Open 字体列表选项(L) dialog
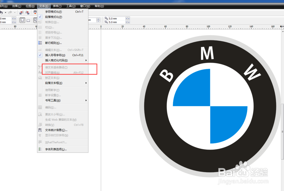Screen dimensions: 284x191 [x=63, y=149]
